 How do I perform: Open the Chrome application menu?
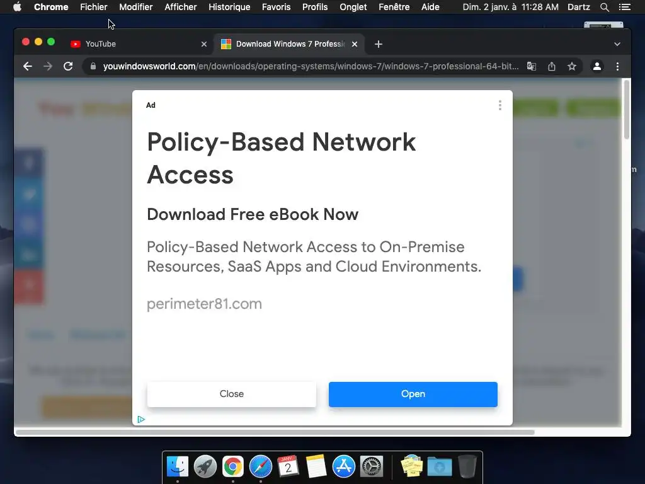(51, 7)
